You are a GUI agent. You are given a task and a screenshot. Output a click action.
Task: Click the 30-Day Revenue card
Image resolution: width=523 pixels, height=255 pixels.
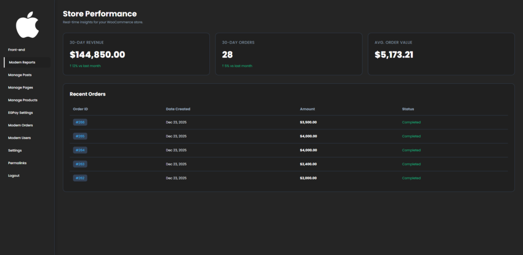coord(136,54)
